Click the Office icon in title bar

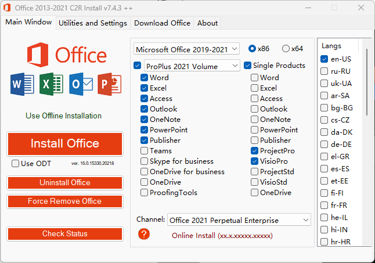7,8
